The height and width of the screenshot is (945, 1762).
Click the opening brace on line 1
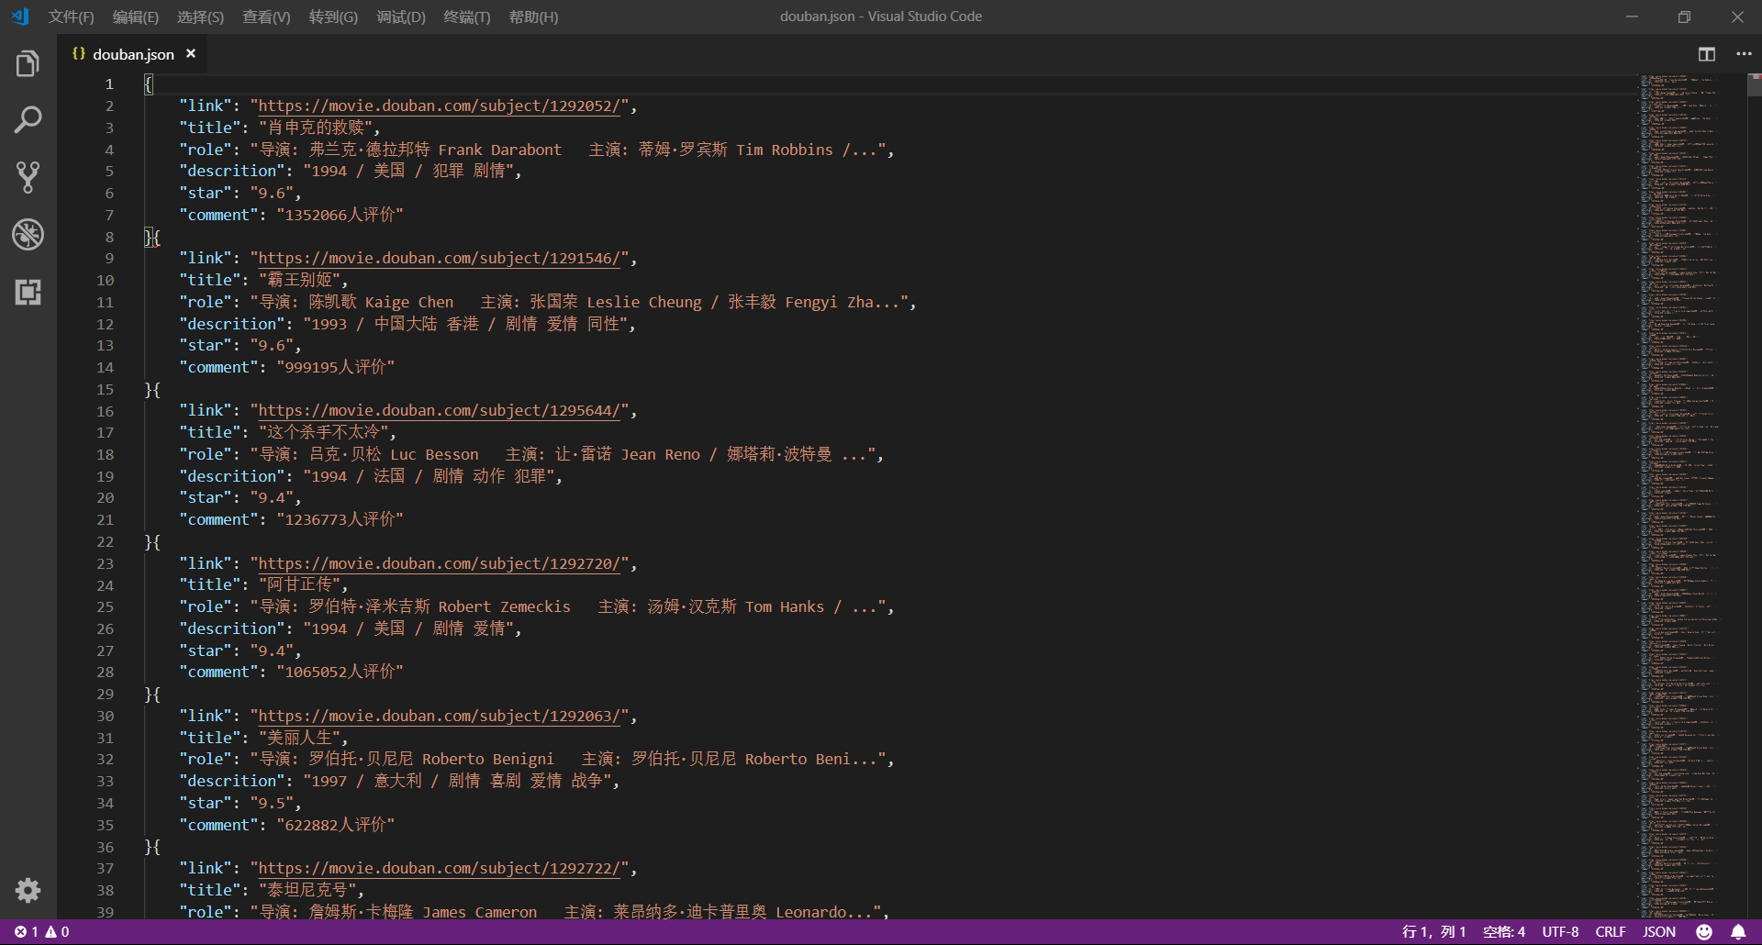[x=149, y=84]
